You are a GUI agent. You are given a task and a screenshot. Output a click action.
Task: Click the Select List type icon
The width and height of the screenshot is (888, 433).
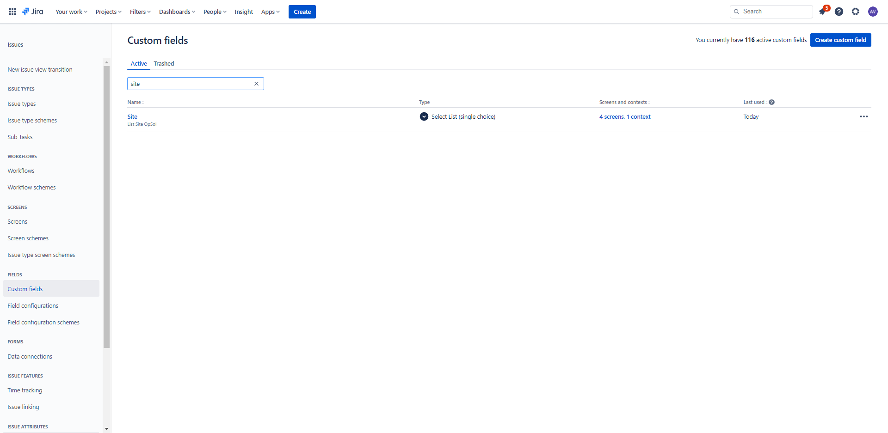pos(424,116)
